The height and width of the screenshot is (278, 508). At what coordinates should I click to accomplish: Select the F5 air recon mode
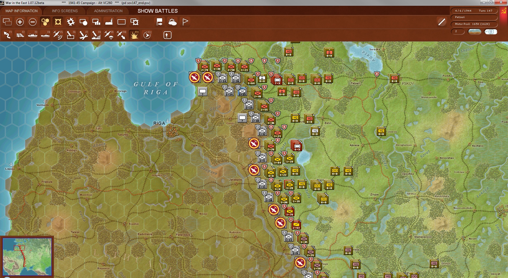(58, 35)
